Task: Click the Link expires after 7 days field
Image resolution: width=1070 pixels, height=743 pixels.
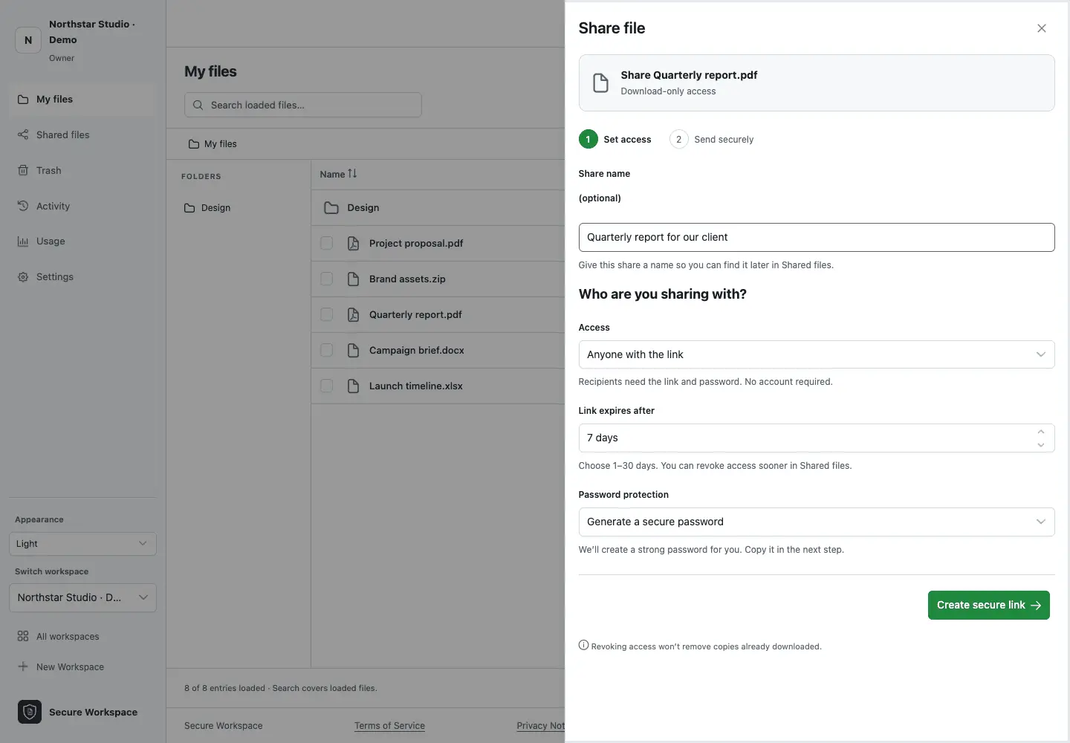Action: pos(817,438)
